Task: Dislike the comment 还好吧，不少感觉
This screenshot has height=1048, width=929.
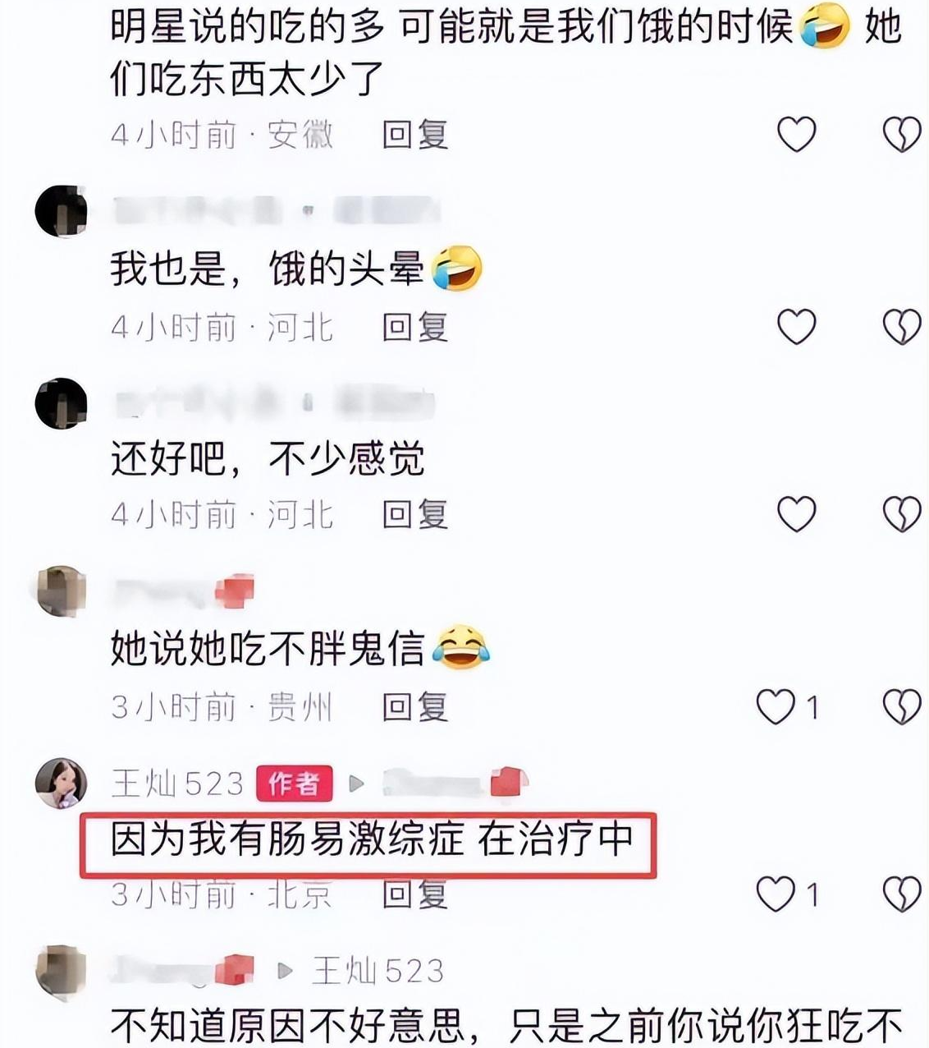Action: 902,514
